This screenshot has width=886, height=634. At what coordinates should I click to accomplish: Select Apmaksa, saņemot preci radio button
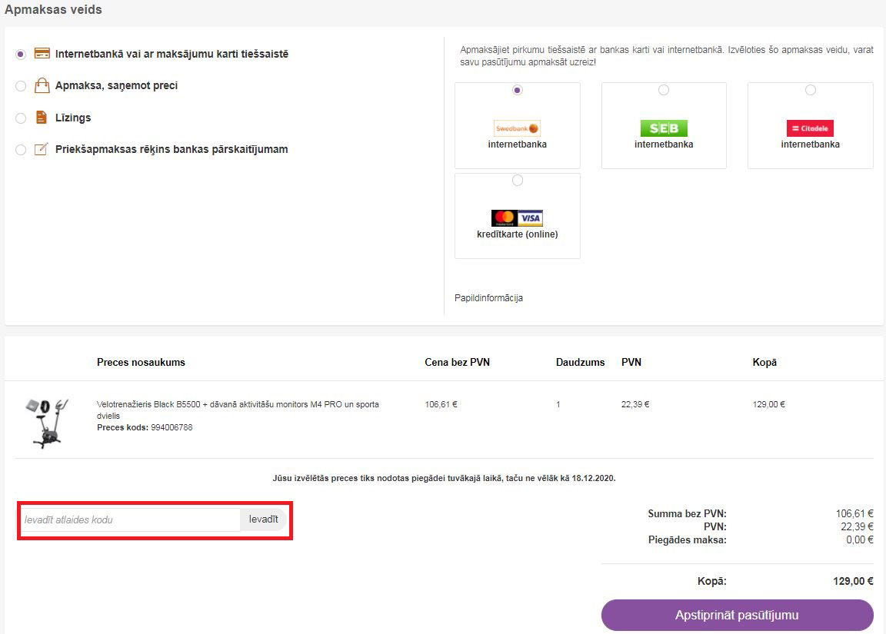coord(21,86)
